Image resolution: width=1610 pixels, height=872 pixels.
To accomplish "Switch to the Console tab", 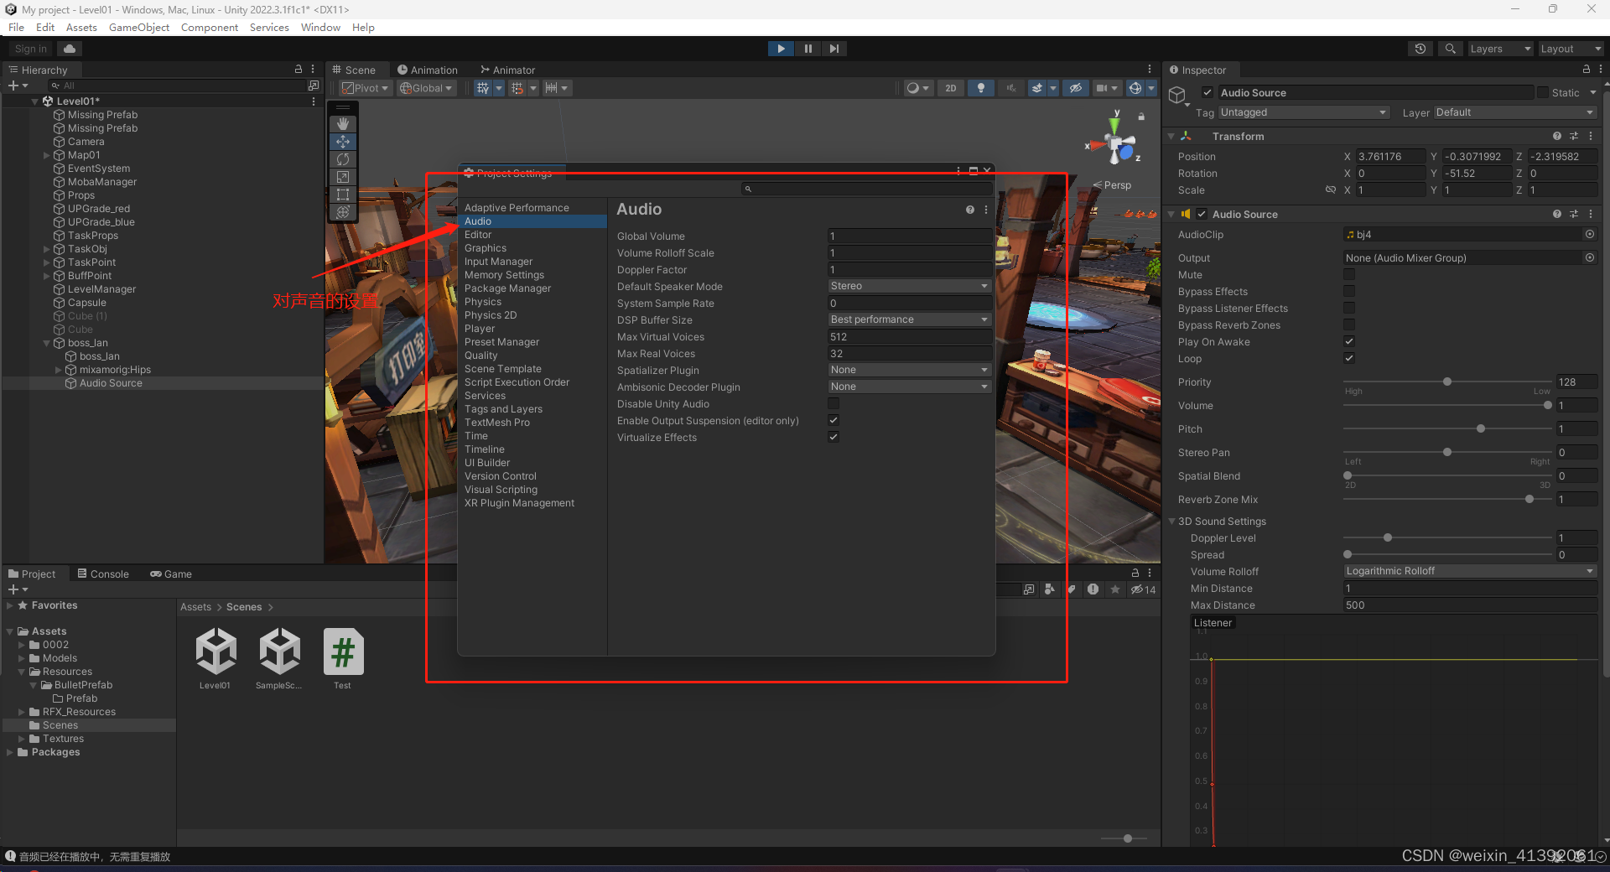I will 103,574.
